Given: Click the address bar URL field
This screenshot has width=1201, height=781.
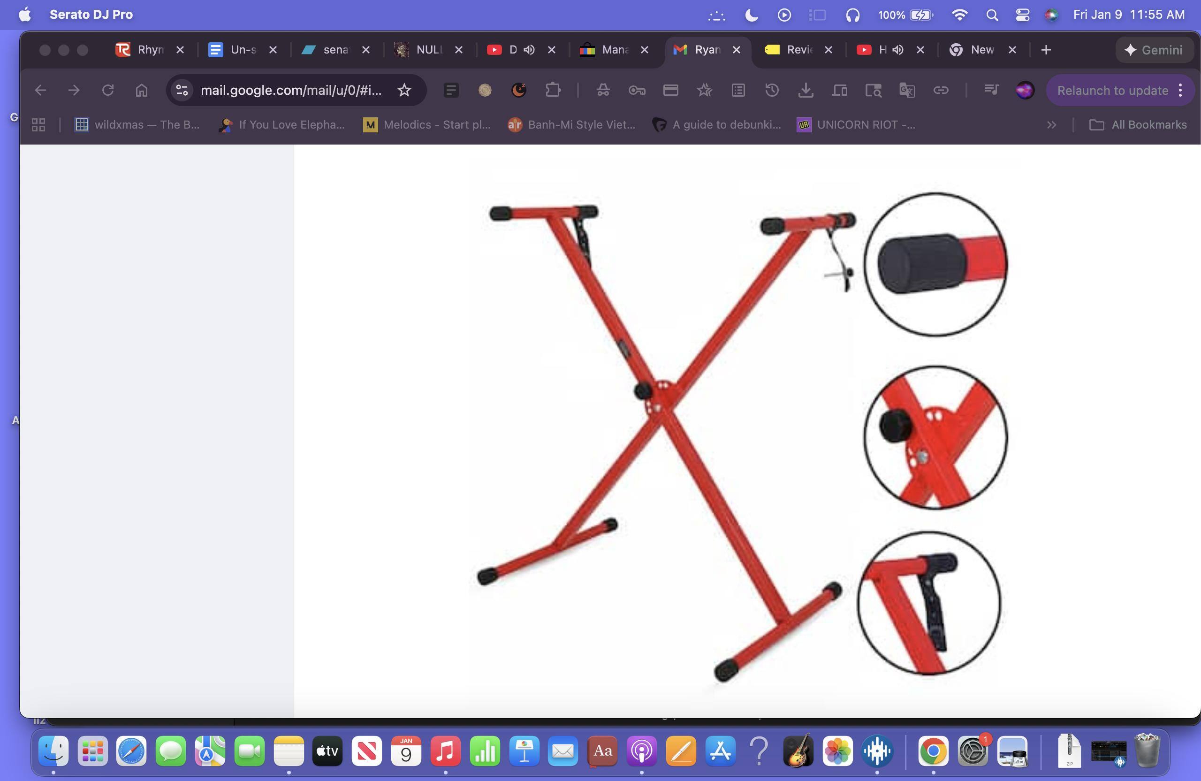Looking at the screenshot, I should coord(291,91).
